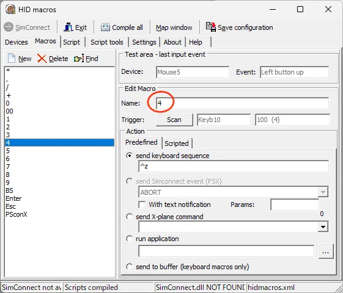Click the hidmacros.xml status bar entry
Screen dimensions: 343x293
292,287
